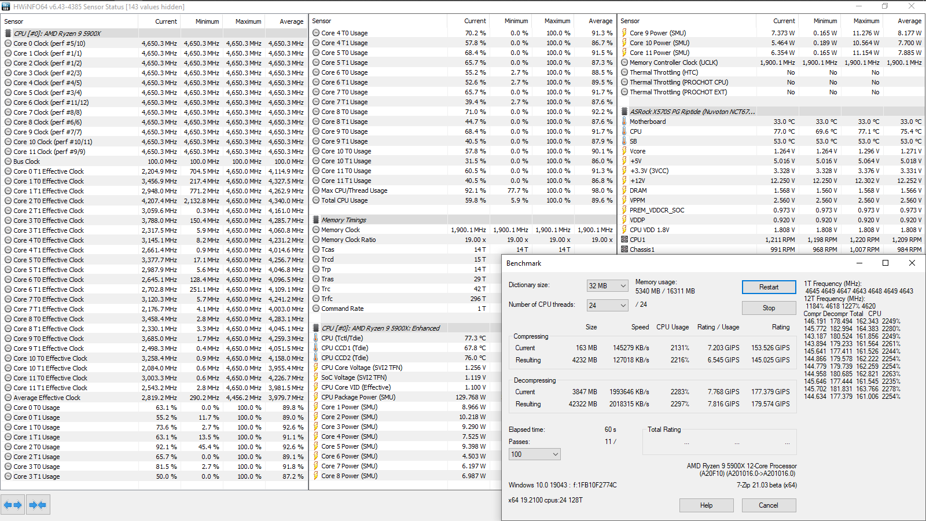Click the icon next to Max CPU/Thread Usage
This screenshot has height=521, width=926.
pyautogui.click(x=316, y=190)
